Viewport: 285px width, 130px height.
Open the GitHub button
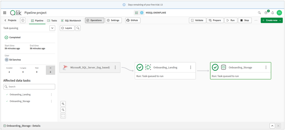click(x=133, y=20)
